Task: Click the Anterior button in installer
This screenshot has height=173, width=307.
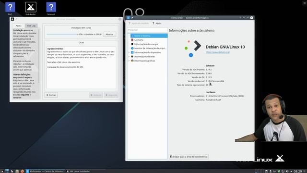Action: coord(96,95)
